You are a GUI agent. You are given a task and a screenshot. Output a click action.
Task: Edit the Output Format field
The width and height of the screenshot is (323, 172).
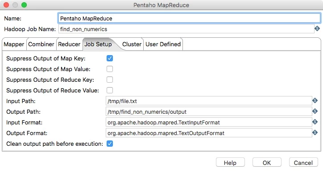(209, 133)
